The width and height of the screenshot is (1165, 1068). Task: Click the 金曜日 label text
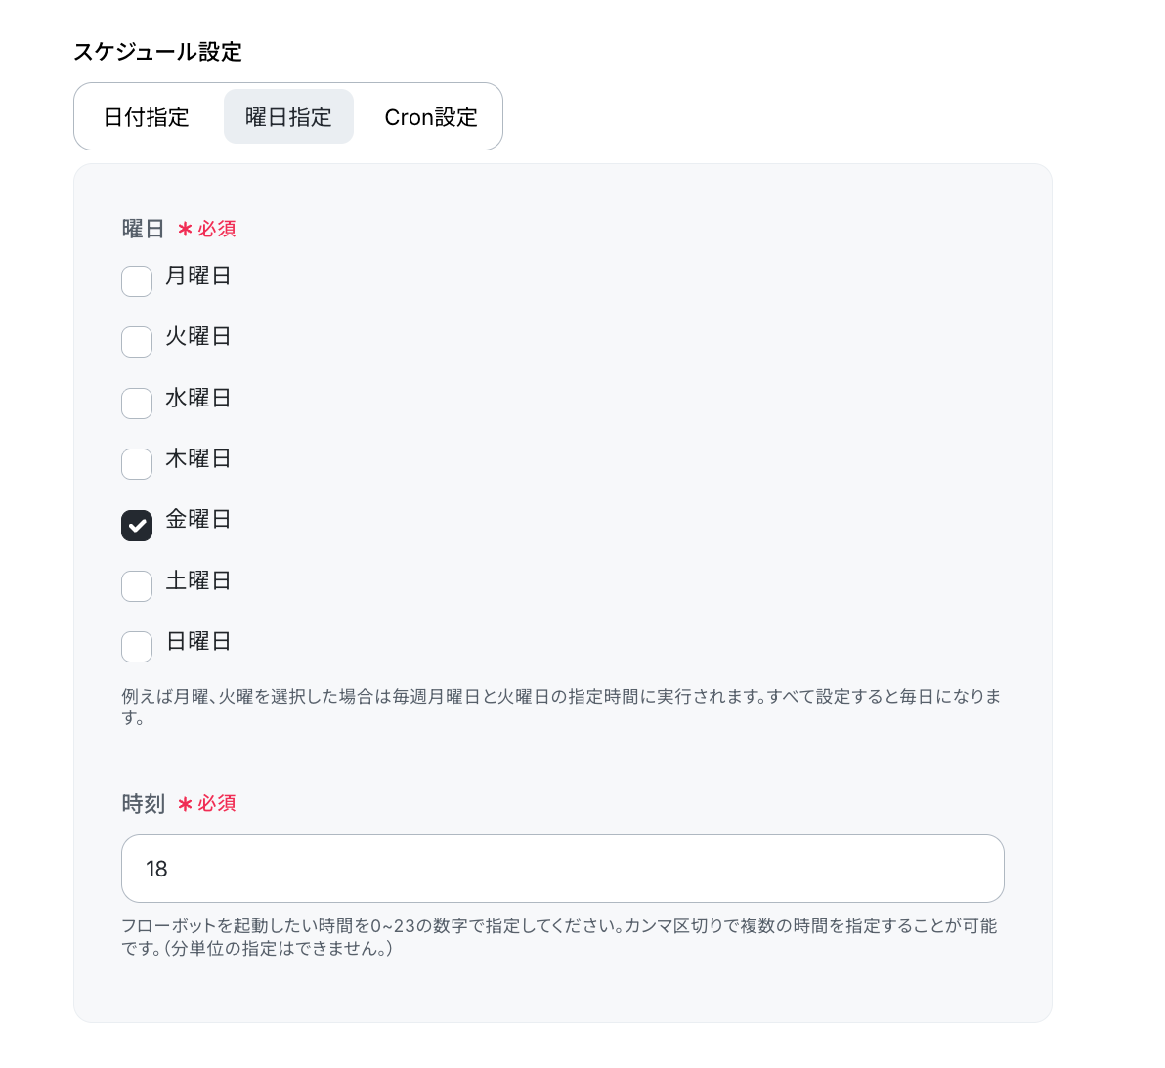pos(198,519)
